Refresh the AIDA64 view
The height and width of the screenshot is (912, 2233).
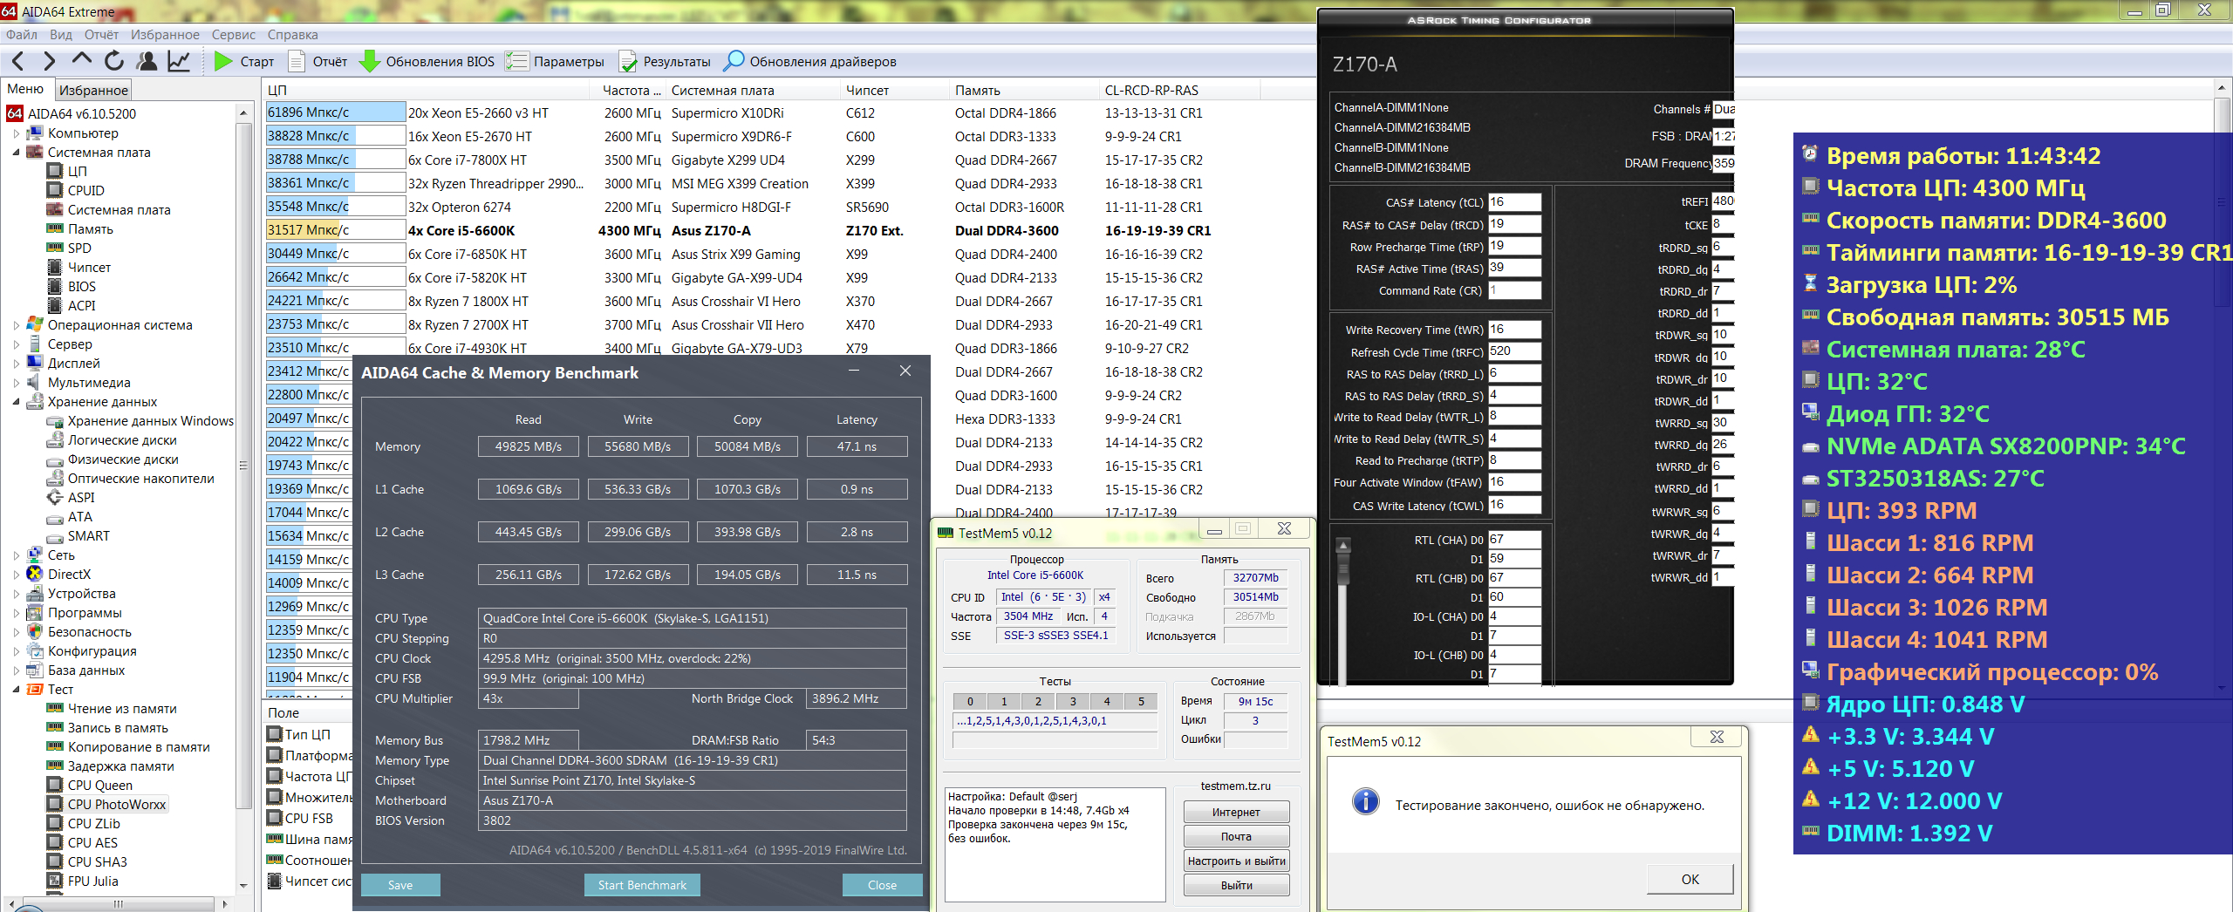coord(114,61)
